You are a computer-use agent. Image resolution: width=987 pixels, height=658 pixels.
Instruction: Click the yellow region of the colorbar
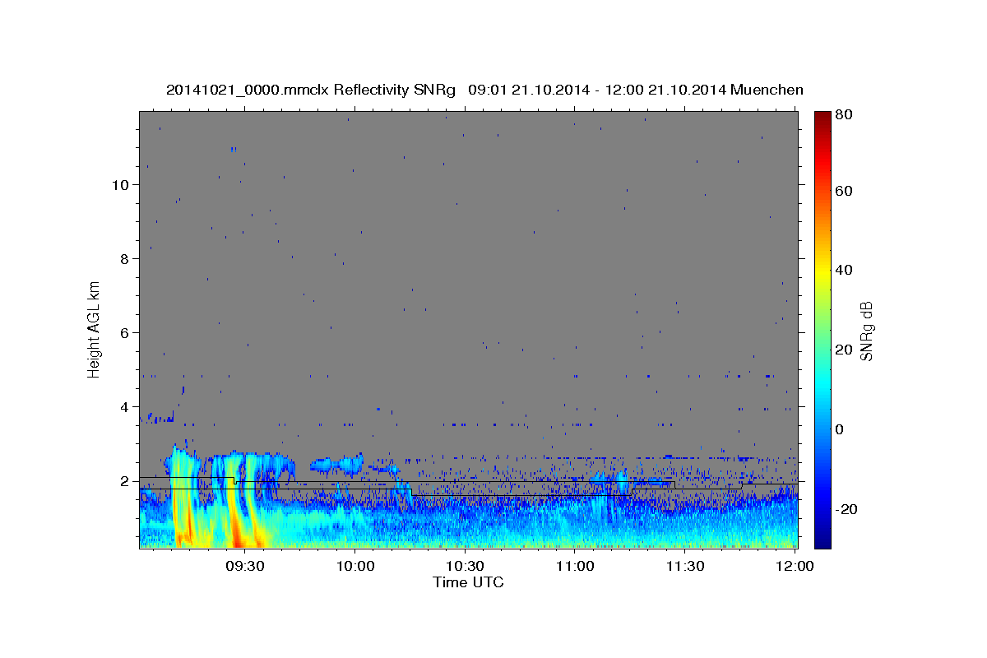(x=822, y=271)
